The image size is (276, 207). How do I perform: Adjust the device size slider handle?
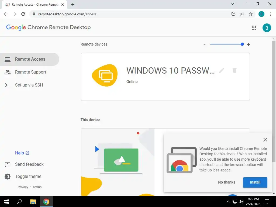(242, 44)
